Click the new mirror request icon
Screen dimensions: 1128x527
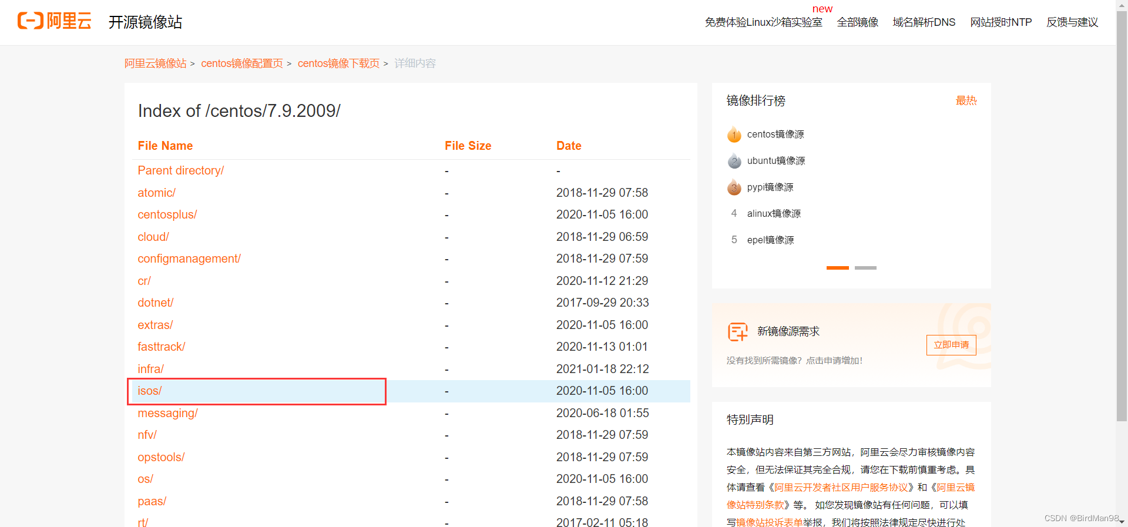click(737, 332)
